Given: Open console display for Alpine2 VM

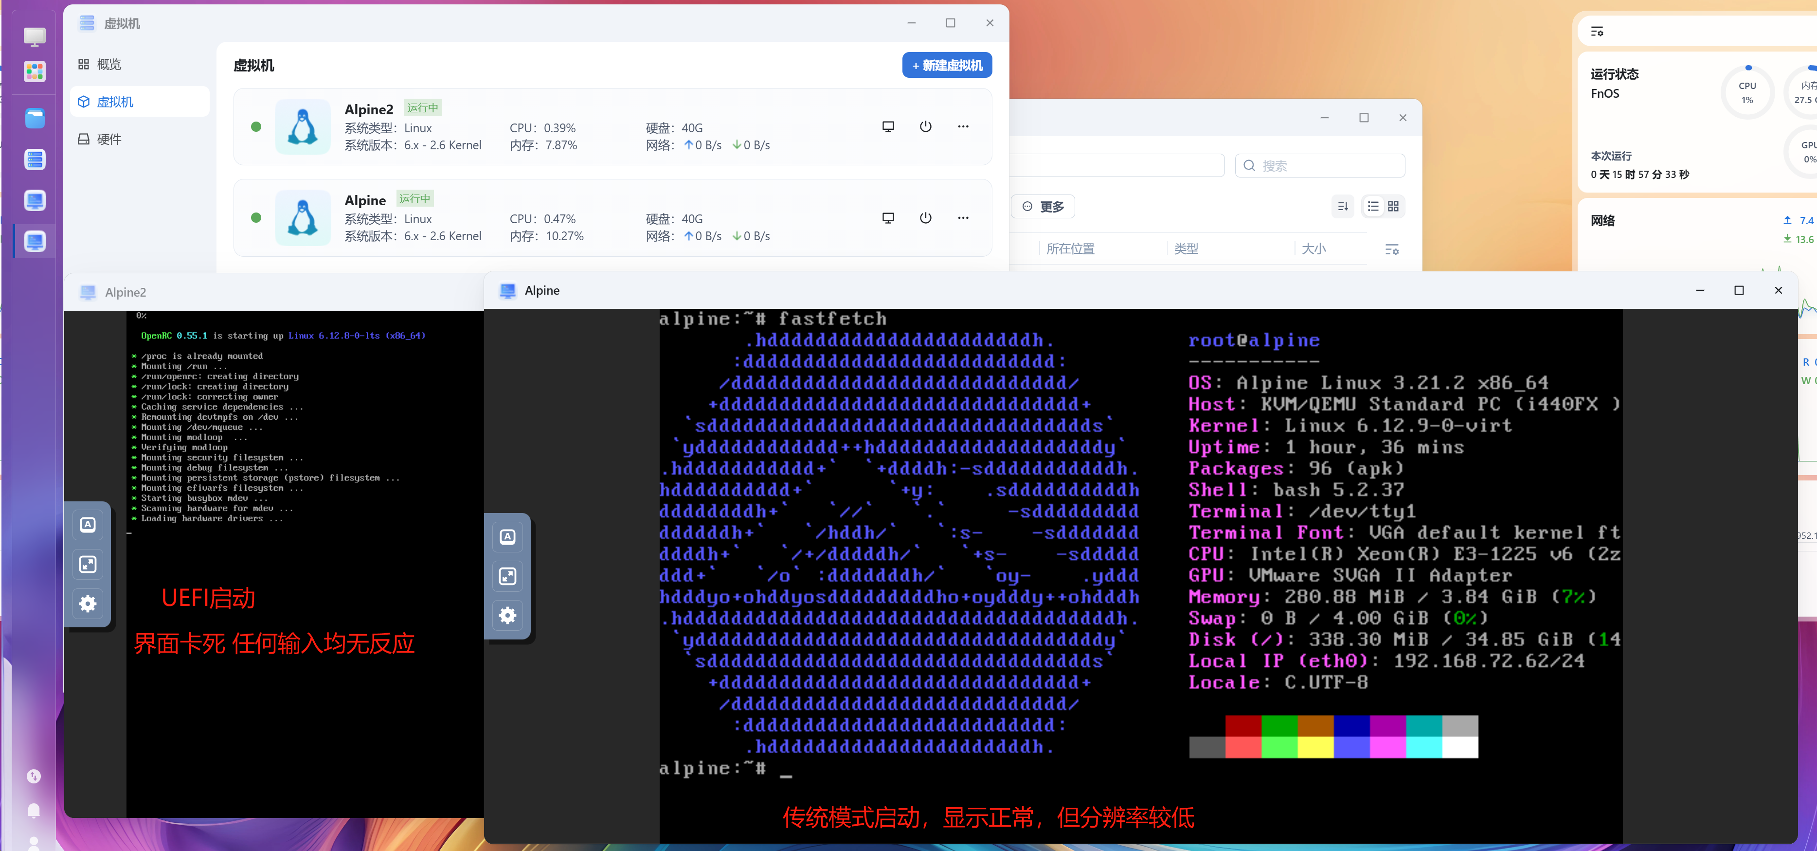Looking at the screenshot, I should point(888,126).
